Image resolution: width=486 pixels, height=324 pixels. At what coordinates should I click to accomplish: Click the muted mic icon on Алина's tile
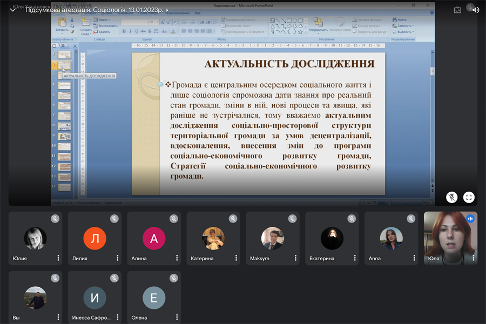point(173,219)
